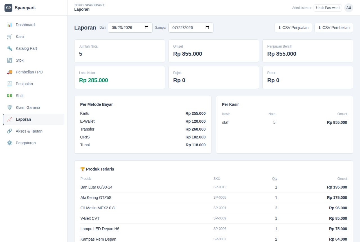Click Oli Mesin MPX2 0.8L row
360x242 pixels.
click(x=214, y=208)
